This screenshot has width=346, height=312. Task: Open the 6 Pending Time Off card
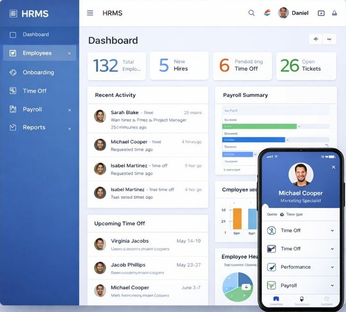point(242,66)
